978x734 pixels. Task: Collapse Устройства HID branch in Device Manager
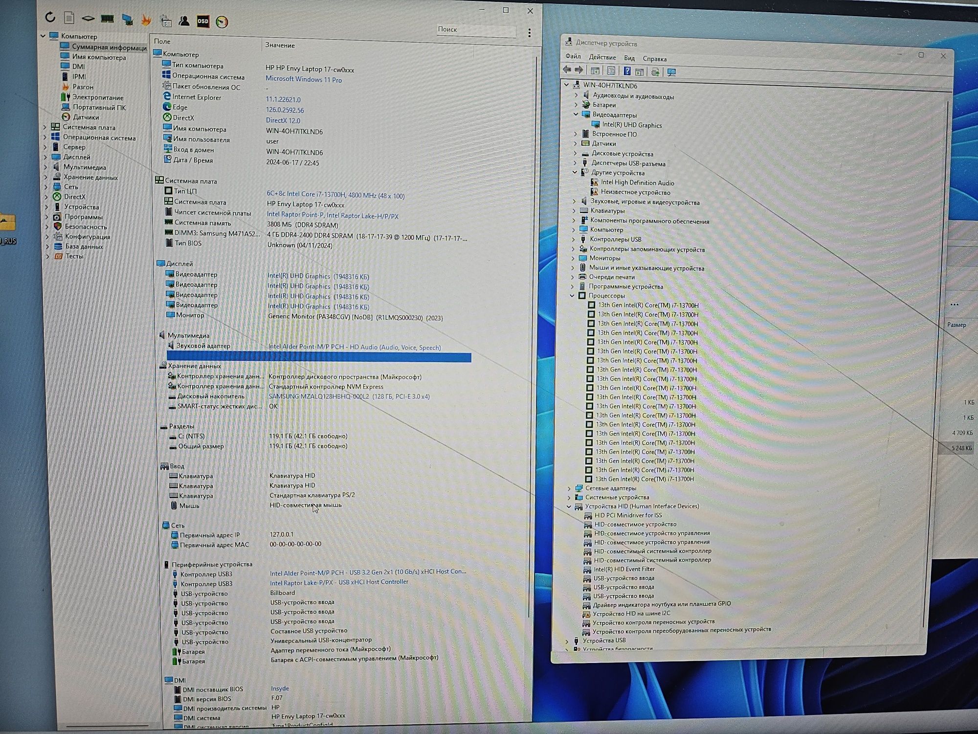pos(569,506)
